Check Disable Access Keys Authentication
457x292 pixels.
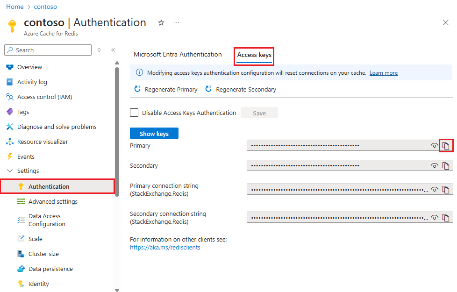(134, 113)
